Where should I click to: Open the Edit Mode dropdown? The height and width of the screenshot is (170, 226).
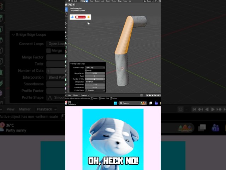tap(74, 1)
